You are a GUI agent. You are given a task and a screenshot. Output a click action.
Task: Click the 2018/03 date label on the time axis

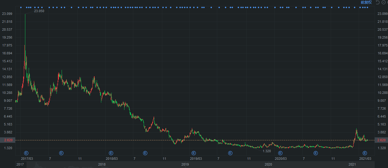point(112,159)
